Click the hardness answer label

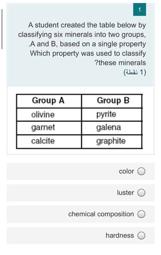click(x=120, y=235)
